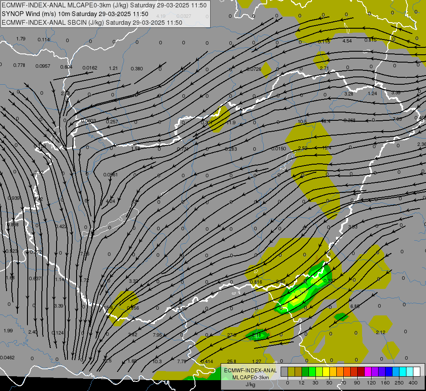426x391 pixels.
Task: Click legend scale label 160
Action: 385,383
